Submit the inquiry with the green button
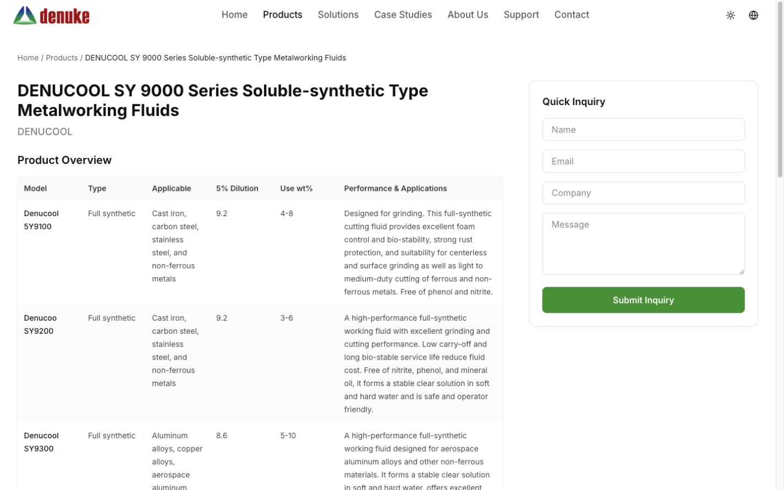The height and width of the screenshot is (490, 784). pos(643,300)
